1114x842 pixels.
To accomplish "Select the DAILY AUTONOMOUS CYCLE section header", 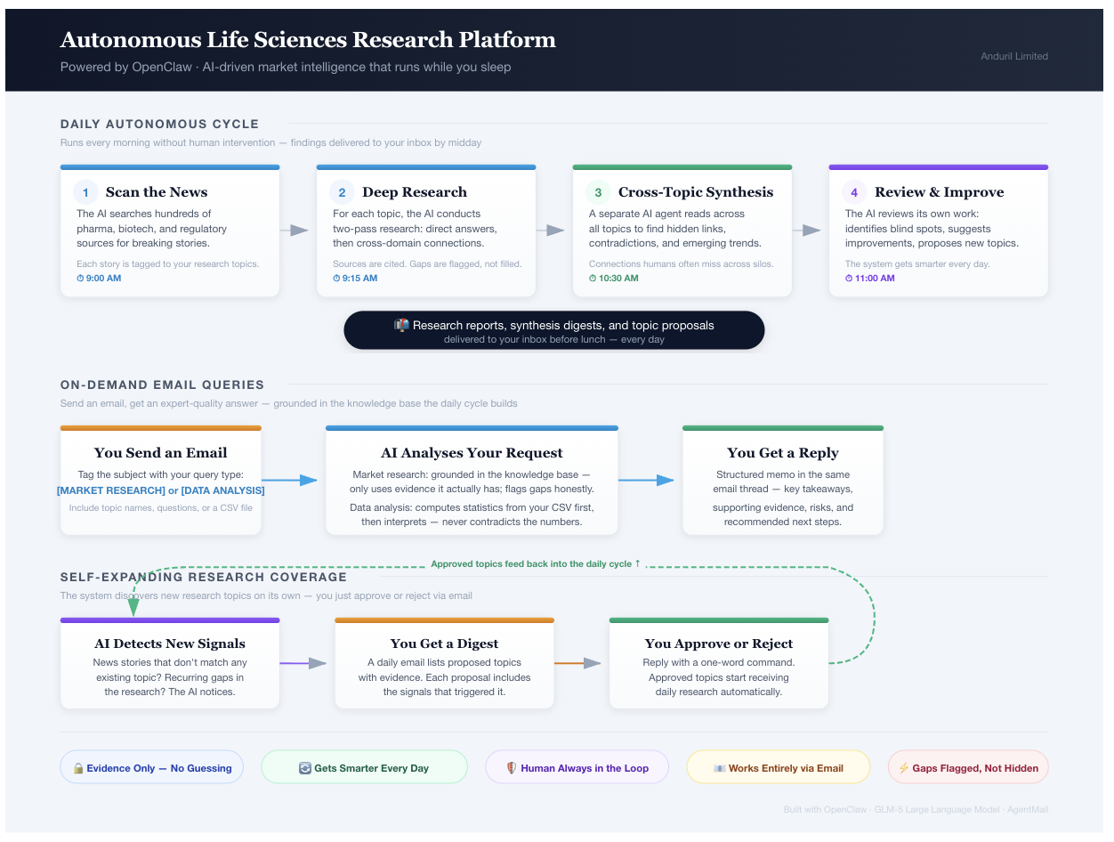I will click(x=158, y=124).
